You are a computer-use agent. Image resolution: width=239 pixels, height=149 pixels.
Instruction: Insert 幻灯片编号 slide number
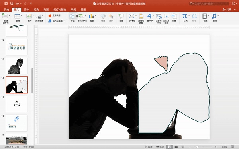[x=166, y=16]
